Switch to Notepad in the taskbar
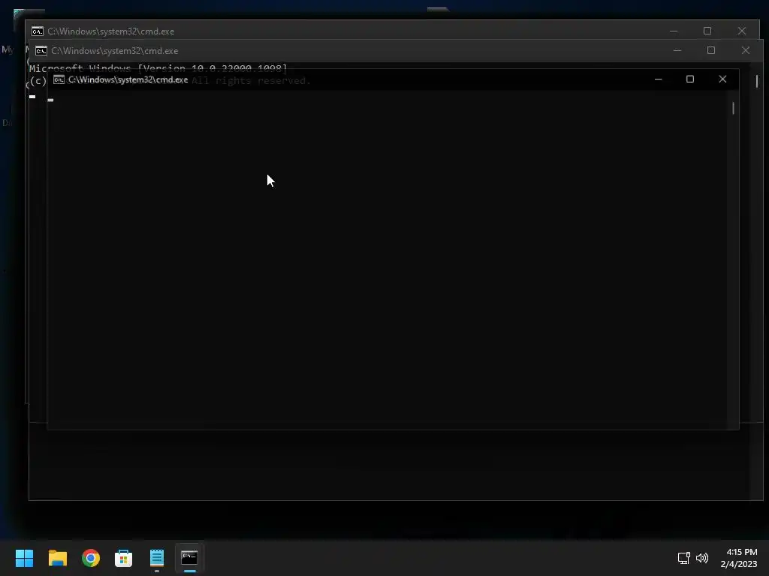 click(157, 558)
